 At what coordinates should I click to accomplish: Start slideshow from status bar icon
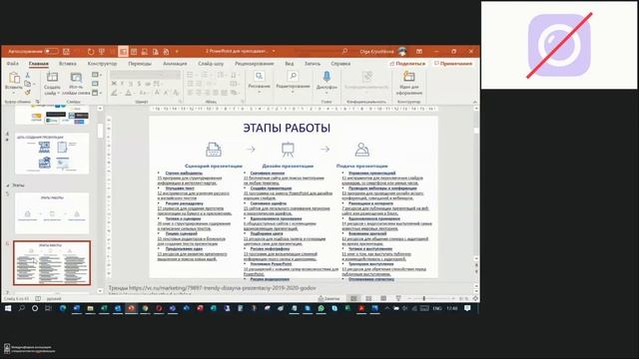(x=398, y=298)
